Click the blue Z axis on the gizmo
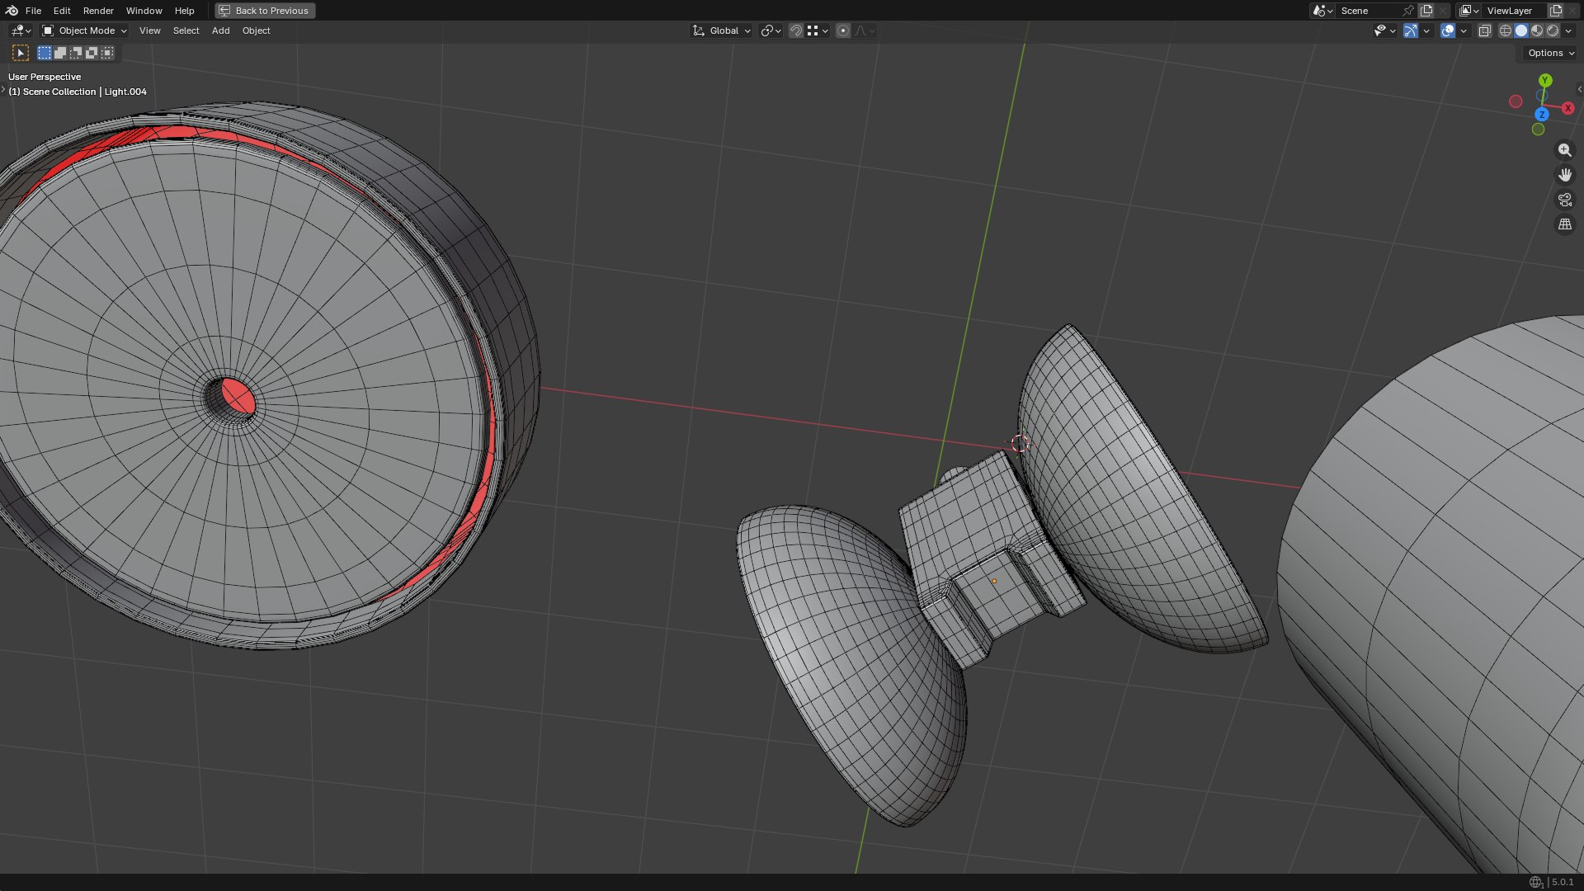The height and width of the screenshot is (891, 1584). point(1541,115)
